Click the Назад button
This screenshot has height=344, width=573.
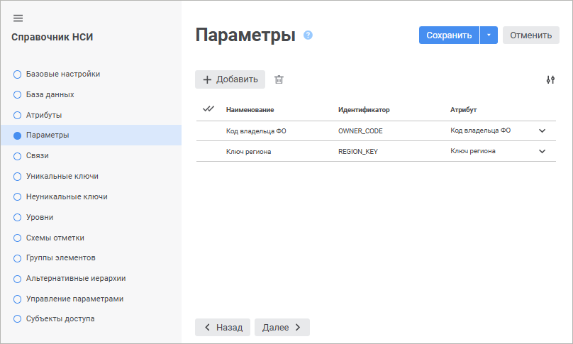point(223,327)
